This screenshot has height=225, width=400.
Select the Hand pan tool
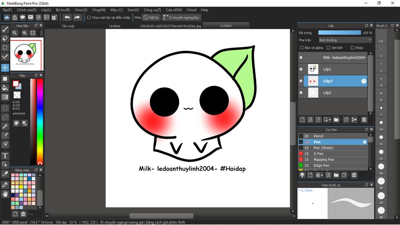click(x=5, y=194)
